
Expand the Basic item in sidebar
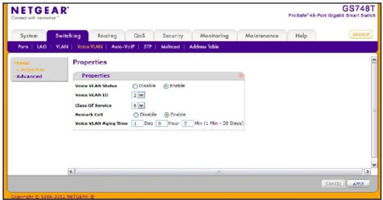click(22, 63)
